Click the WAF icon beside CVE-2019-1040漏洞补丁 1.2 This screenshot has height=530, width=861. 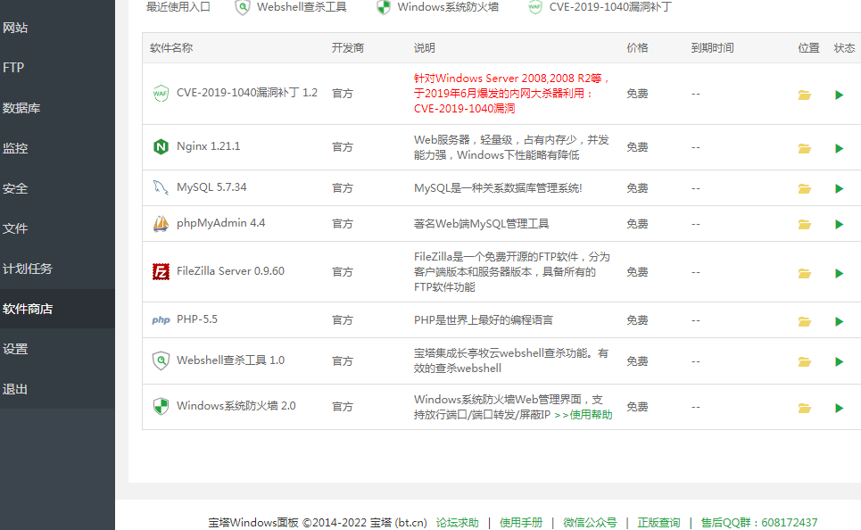pyautogui.click(x=161, y=94)
